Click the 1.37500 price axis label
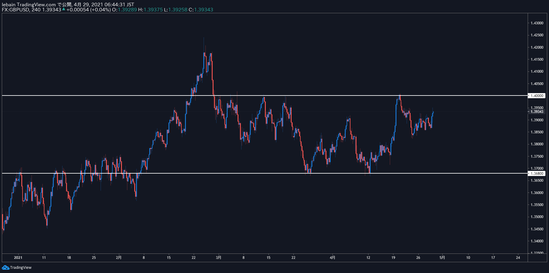549x273 pixels. (x=537, y=156)
